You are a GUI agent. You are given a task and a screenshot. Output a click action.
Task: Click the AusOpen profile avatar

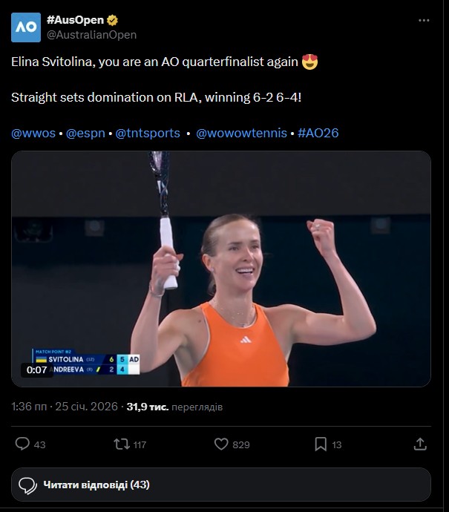pos(27,27)
